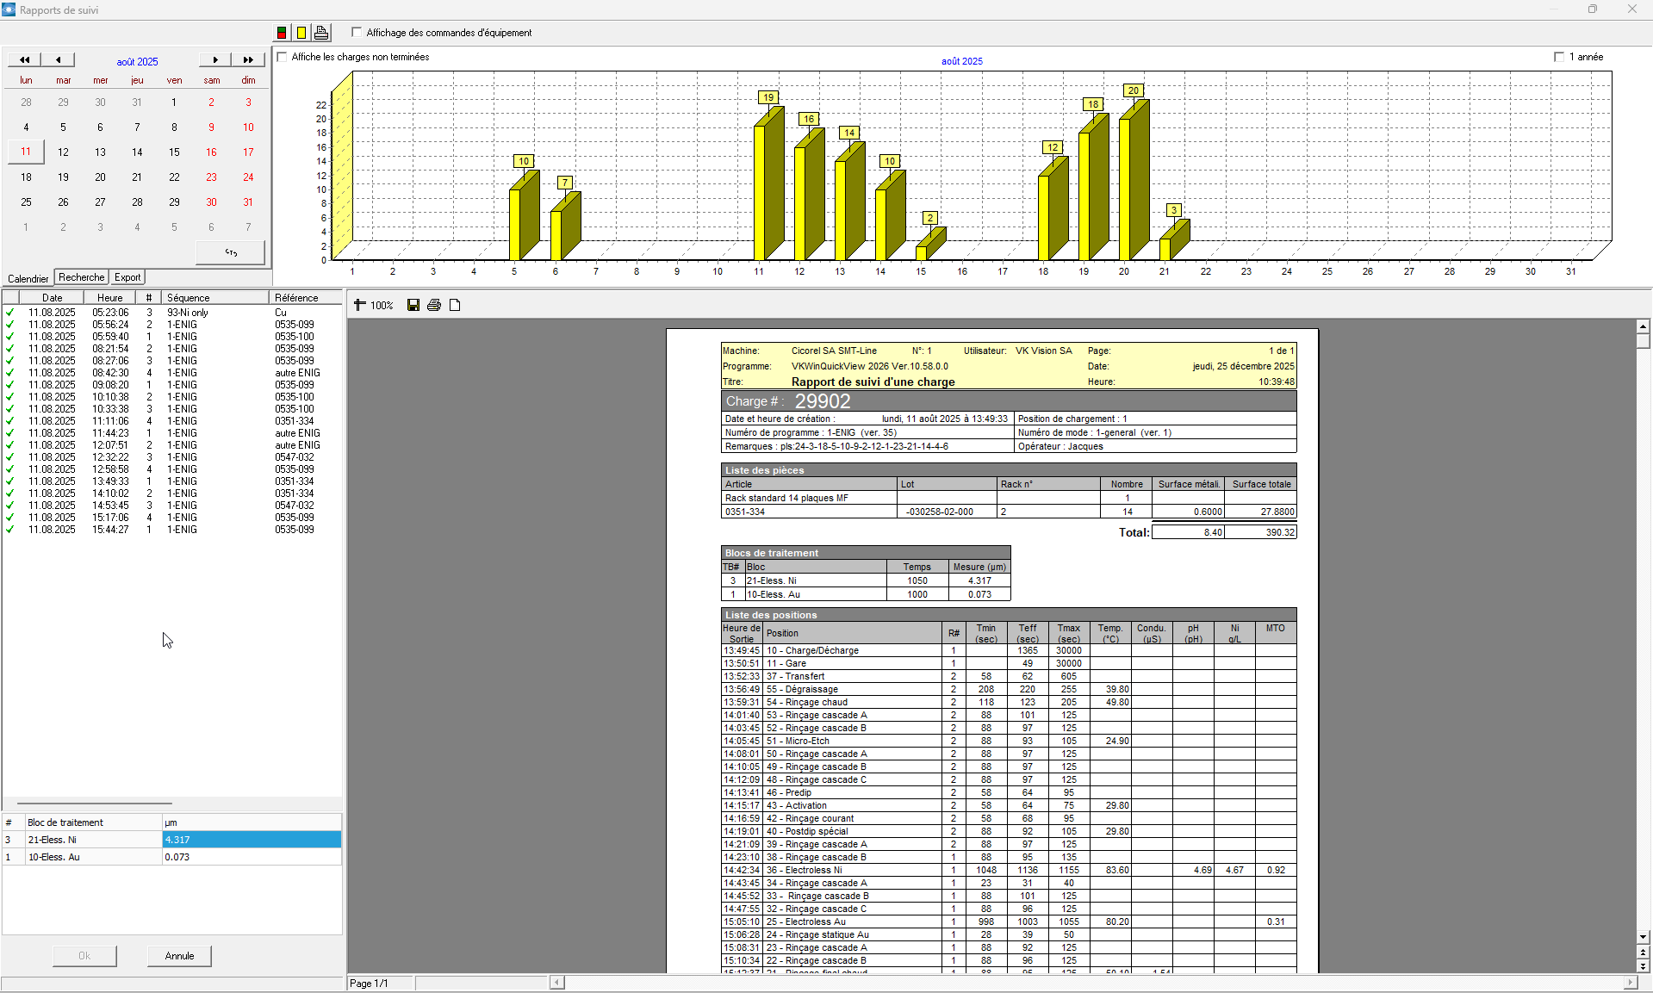Go to previous month in calendar
Image resolution: width=1653 pixels, height=993 pixels.
click(x=58, y=60)
